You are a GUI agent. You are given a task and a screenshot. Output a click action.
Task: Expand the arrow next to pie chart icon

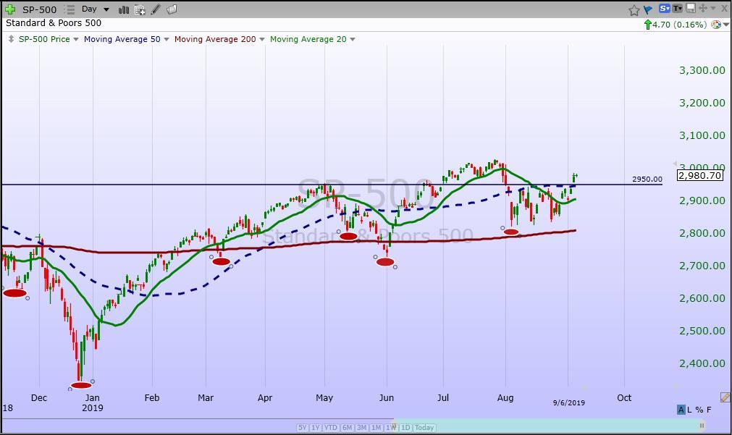pos(726,25)
